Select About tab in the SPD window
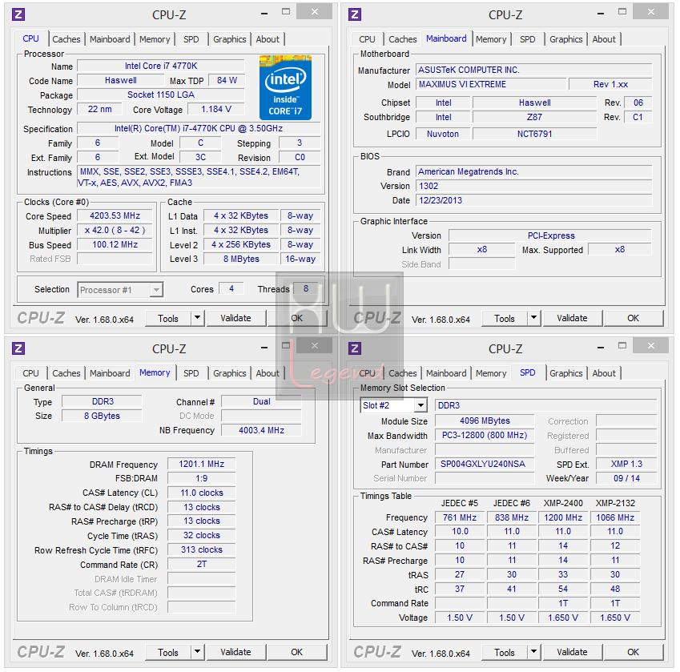 coord(604,373)
